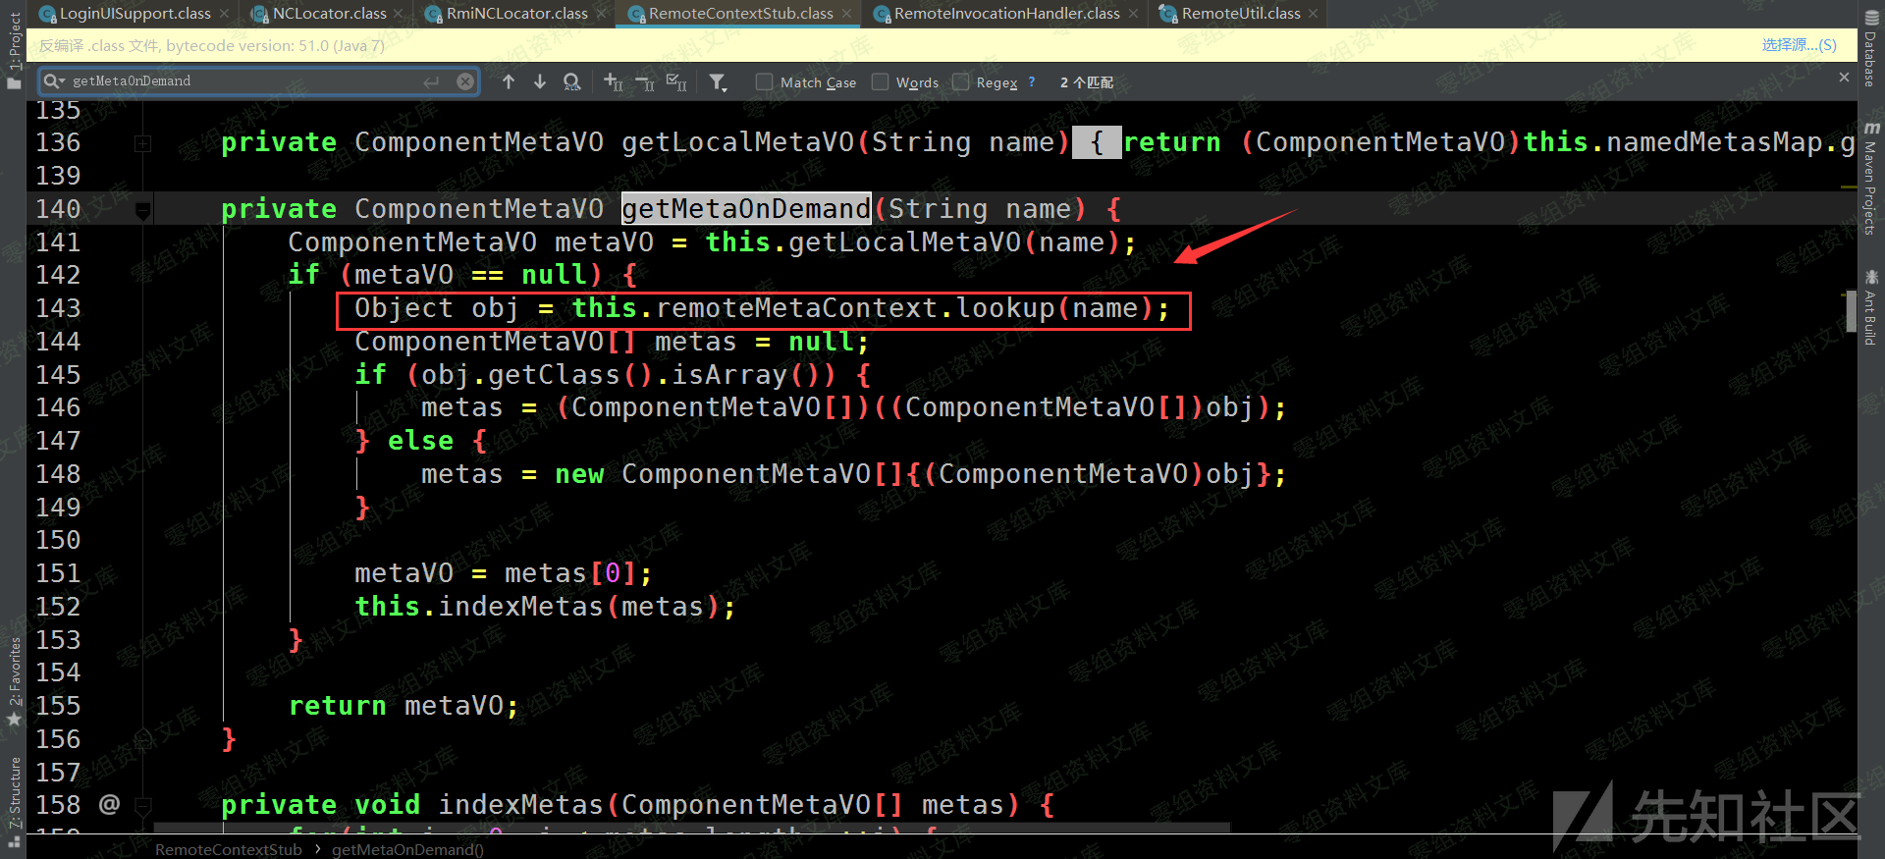Screen dimensions: 1885x859
Task: Open the search filter funnel menu
Action: click(718, 82)
